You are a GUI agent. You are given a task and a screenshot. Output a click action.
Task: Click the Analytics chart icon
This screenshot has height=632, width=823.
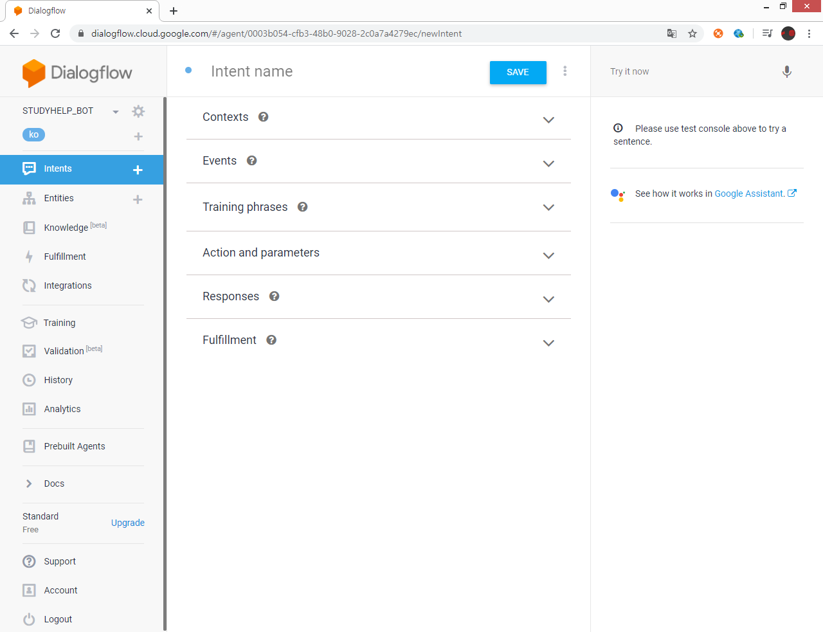pyautogui.click(x=29, y=409)
